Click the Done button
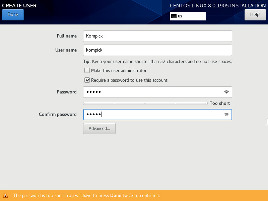The width and height of the screenshot is (268, 201). 13,15
